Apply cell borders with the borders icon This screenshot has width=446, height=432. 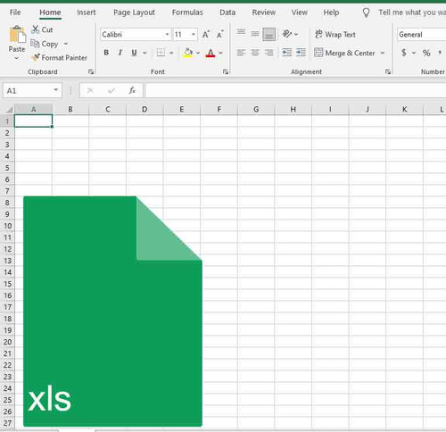161,53
